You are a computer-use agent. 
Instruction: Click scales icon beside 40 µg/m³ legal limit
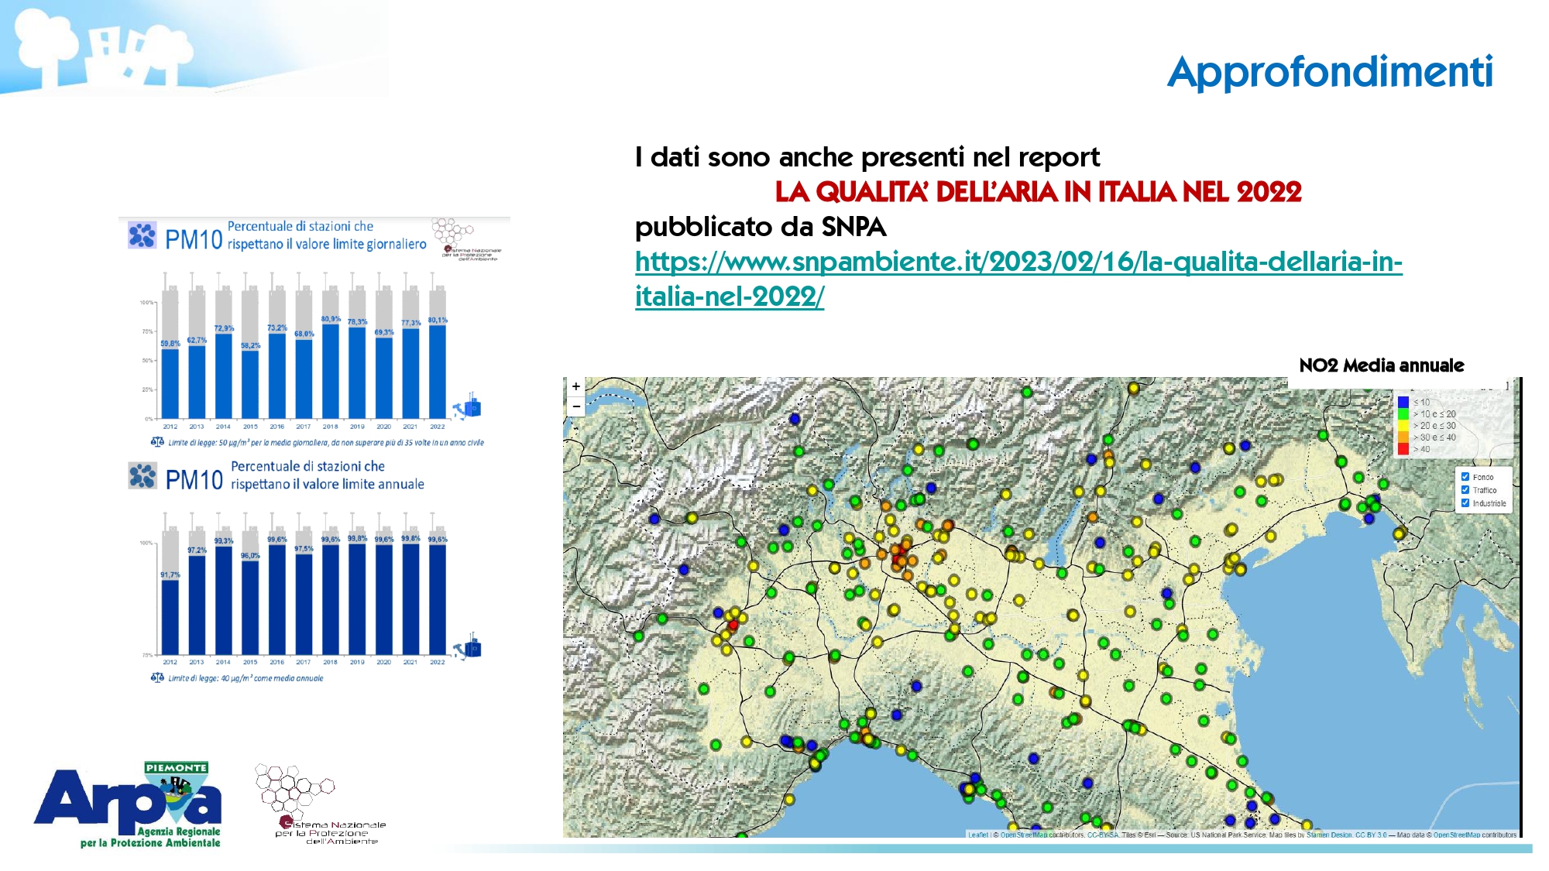pyautogui.click(x=157, y=677)
